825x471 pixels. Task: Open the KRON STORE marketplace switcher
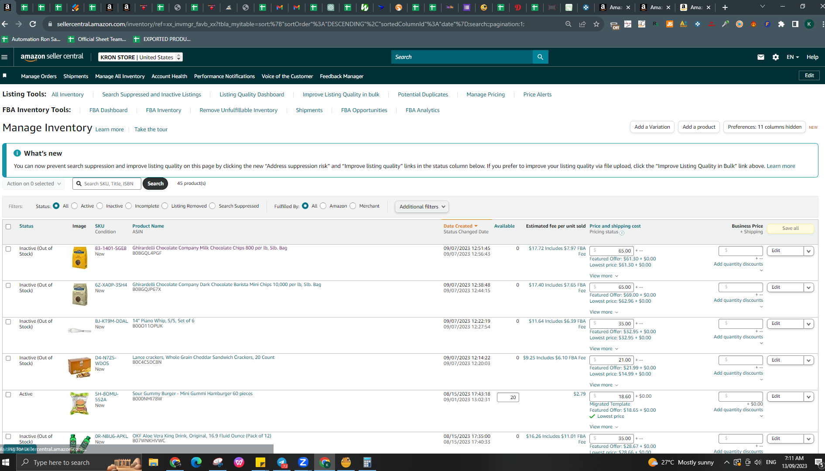coord(140,57)
